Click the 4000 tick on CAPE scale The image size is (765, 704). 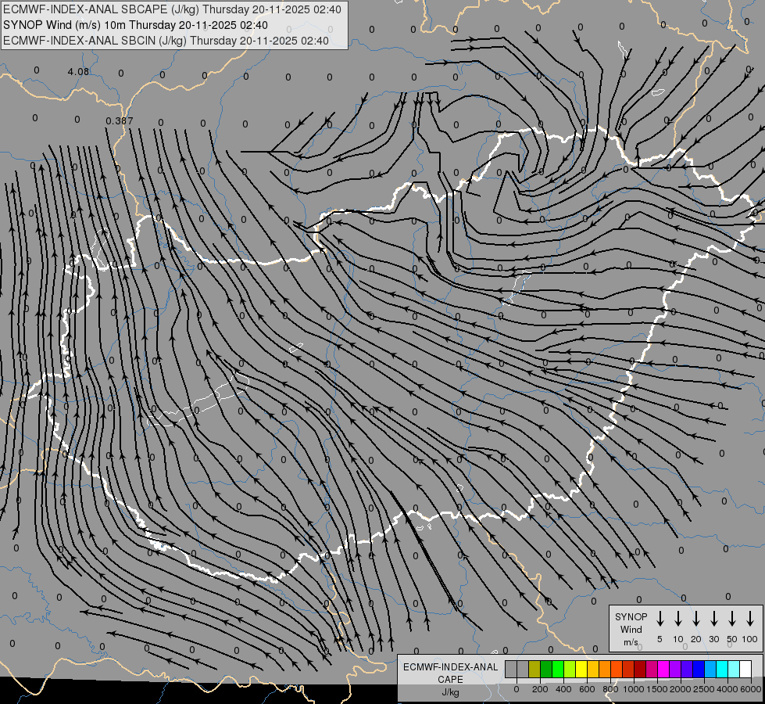727,689
